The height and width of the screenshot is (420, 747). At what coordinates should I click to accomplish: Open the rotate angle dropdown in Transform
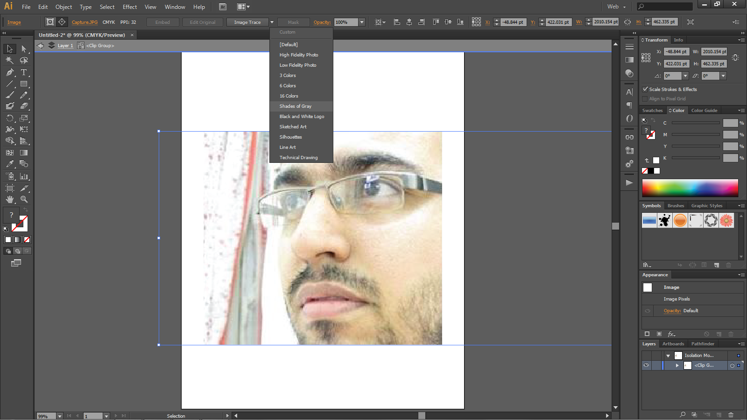pyautogui.click(x=685, y=76)
